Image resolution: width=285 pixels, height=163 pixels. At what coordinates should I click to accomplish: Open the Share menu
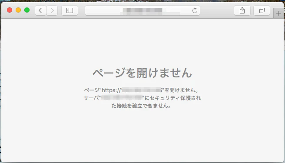tap(242, 10)
